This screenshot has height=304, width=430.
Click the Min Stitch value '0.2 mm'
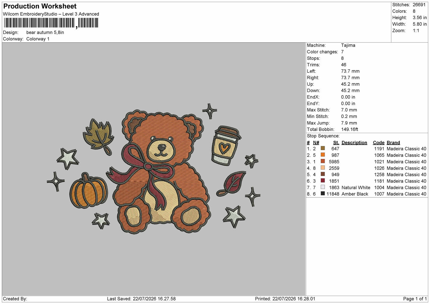(349, 116)
